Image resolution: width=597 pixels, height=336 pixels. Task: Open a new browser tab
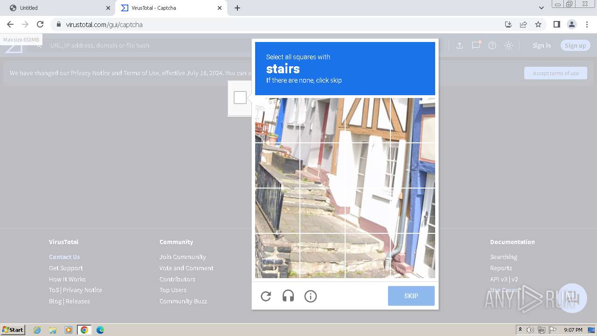point(237,8)
